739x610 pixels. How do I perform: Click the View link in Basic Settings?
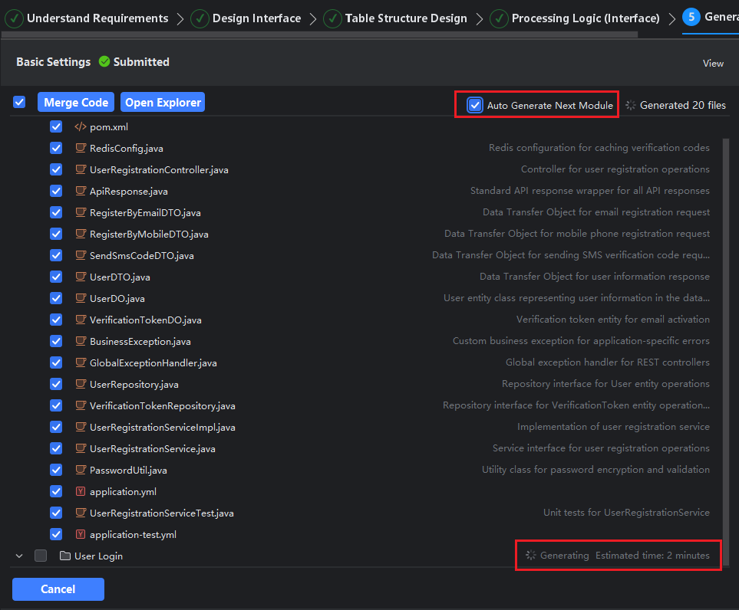tap(713, 63)
